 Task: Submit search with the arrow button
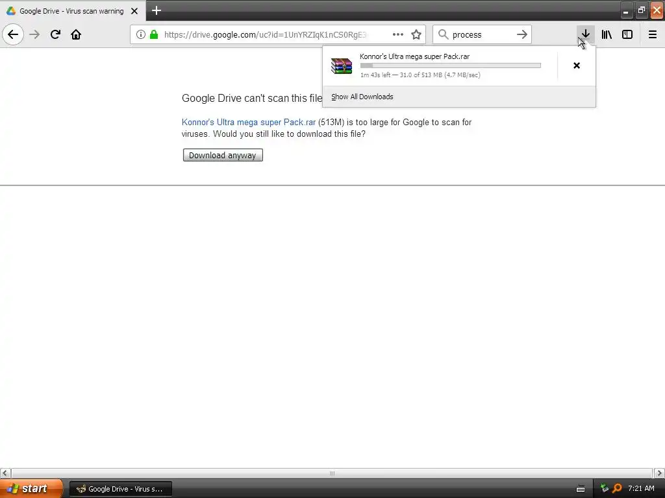pos(522,34)
